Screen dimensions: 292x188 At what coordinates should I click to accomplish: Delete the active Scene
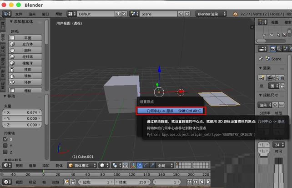tap(187, 14)
